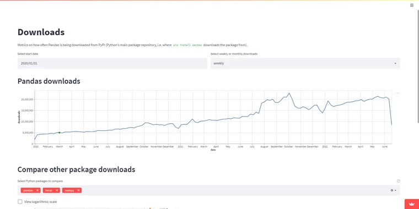Click the October 2021 peak on the chart
The width and height of the screenshot is (419, 209).
pos(289,94)
